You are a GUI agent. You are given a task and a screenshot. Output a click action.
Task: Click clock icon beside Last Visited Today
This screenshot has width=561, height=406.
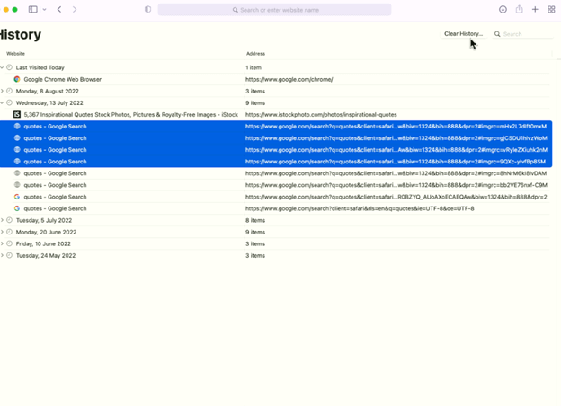pyautogui.click(x=9, y=67)
